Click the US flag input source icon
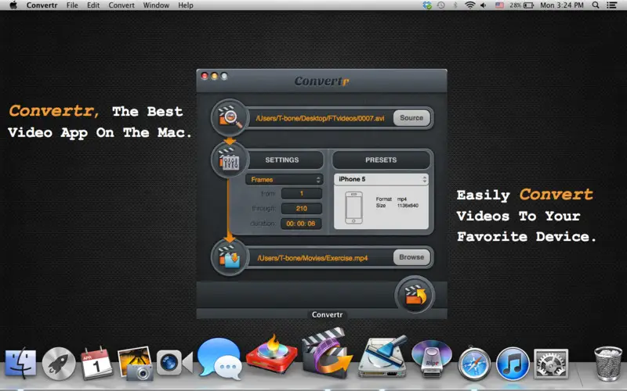The image size is (627, 391). (x=499, y=5)
